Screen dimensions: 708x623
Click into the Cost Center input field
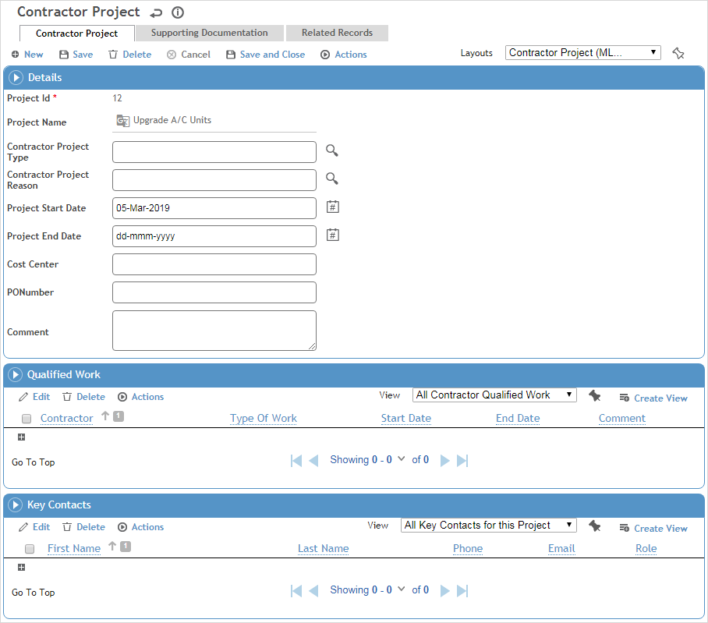pyautogui.click(x=214, y=264)
